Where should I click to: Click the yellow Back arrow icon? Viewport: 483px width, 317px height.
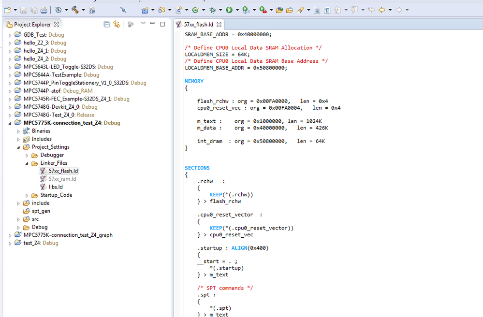(x=382, y=10)
